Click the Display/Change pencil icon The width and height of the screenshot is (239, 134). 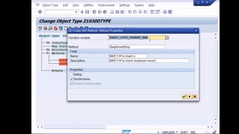(x=40, y=28)
